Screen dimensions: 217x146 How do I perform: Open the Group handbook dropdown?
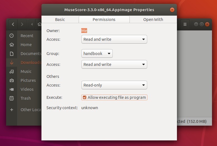97,54
